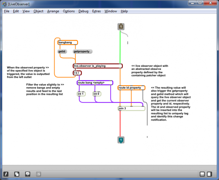This screenshot has width=219, height=180.
Task: Click the greyed-out icon in bottom toolbar
Action: [38, 174]
